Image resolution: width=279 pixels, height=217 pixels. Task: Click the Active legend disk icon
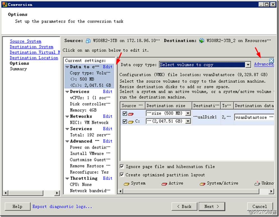point(164,184)
